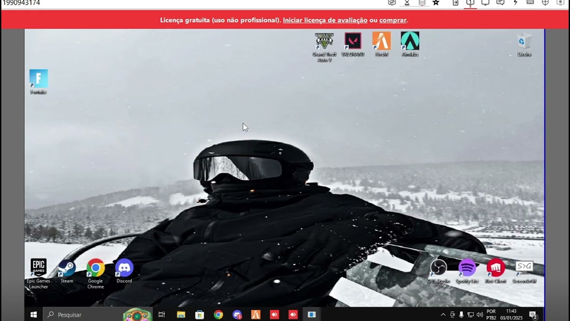This screenshot has width=570, height=321.
Task: Launch the OBS Studio desktop shortcut
Action: 439,271
